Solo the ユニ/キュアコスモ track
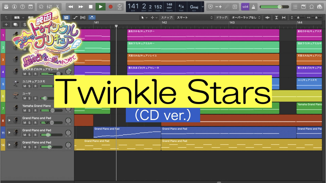The width and height of the screenshot is (326, 183). tap(29, 86)
